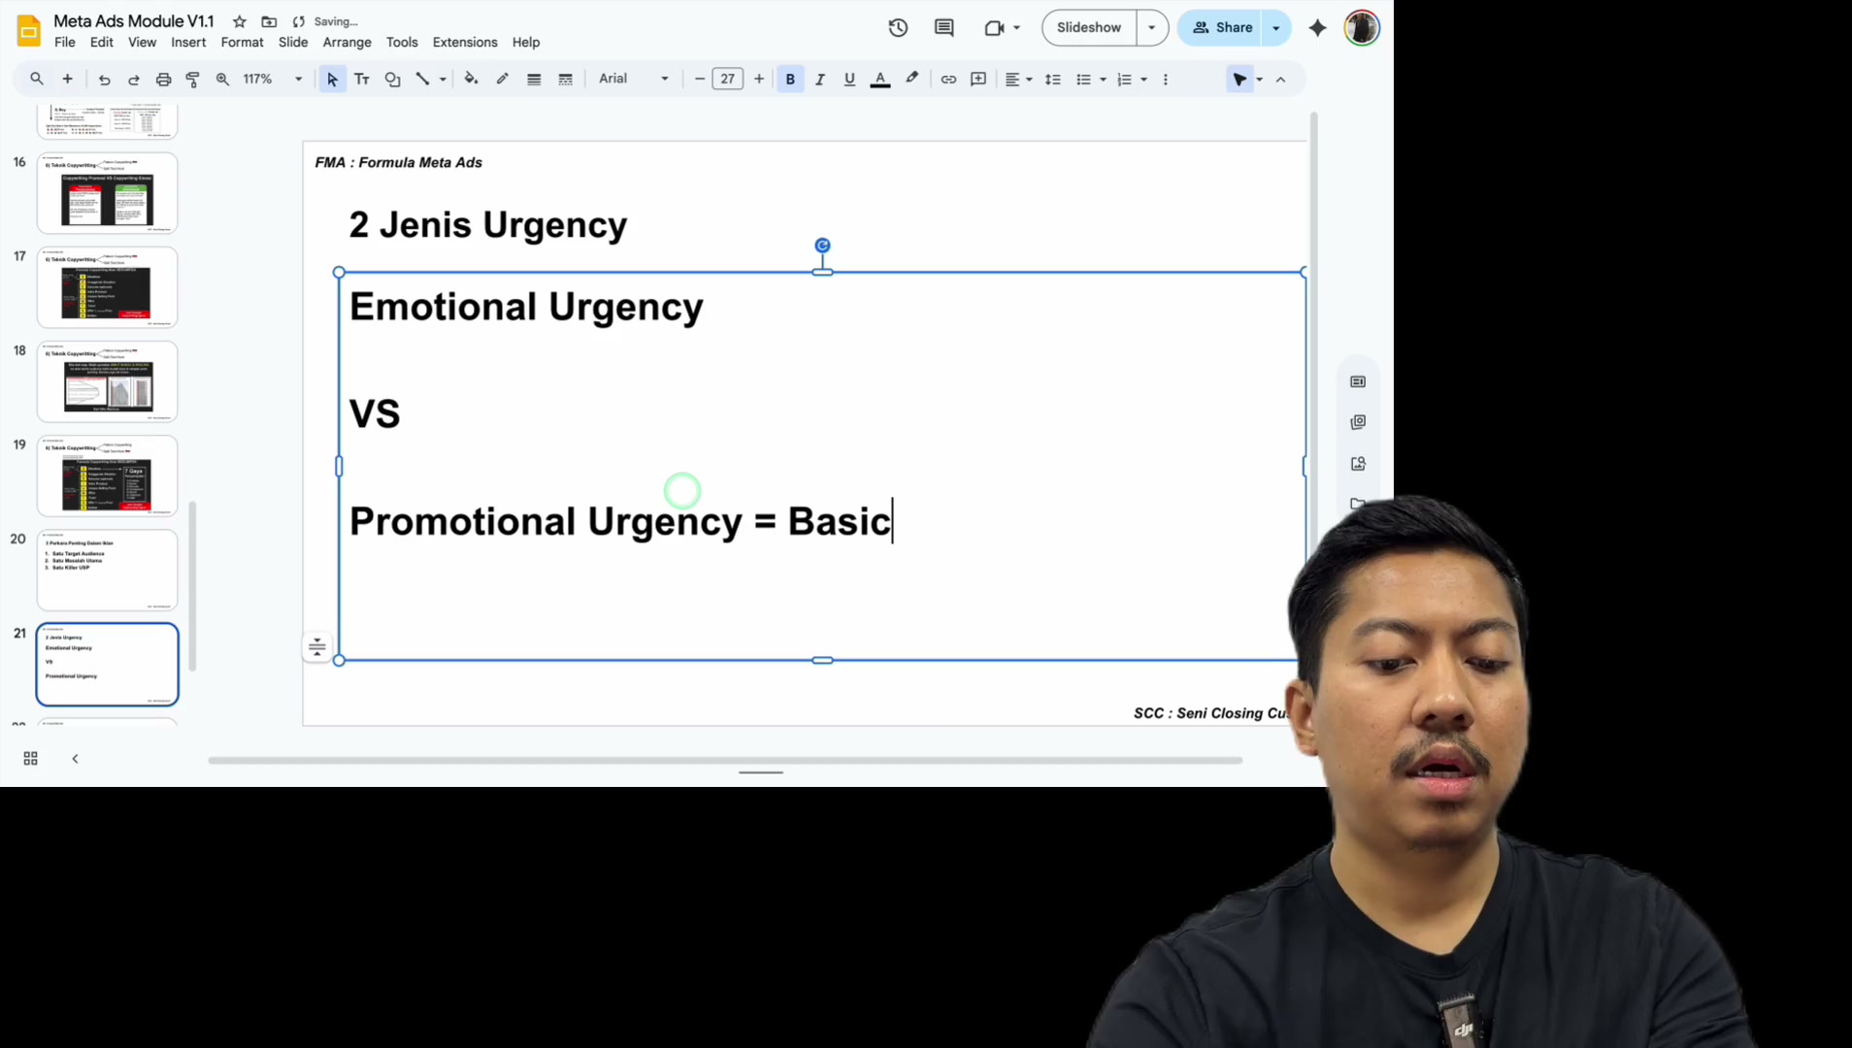Switch to grid view of slides

coord(30,759)
